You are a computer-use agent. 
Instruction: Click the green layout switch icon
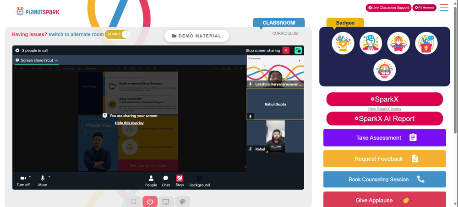298,50
